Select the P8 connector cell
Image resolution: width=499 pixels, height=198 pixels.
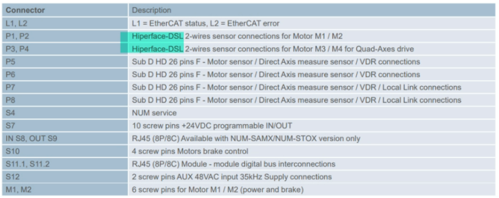(x=65, y=100)
